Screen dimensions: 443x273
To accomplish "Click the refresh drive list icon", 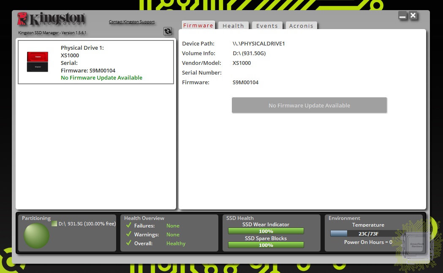I will (x=168, y=31).
